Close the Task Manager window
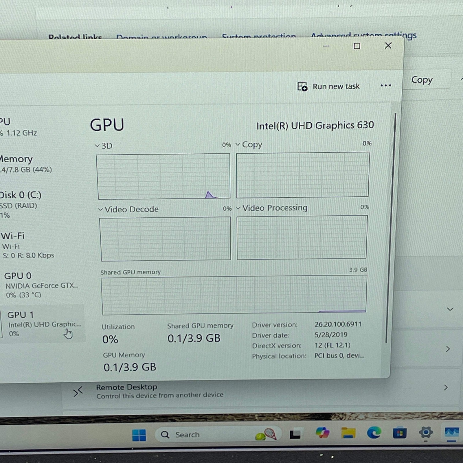Viewport: 463px width, 463px height. point(388,45)
